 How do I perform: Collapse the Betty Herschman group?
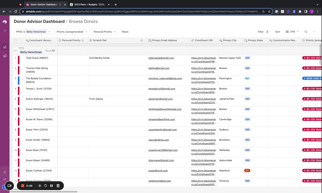click(16, 51)
